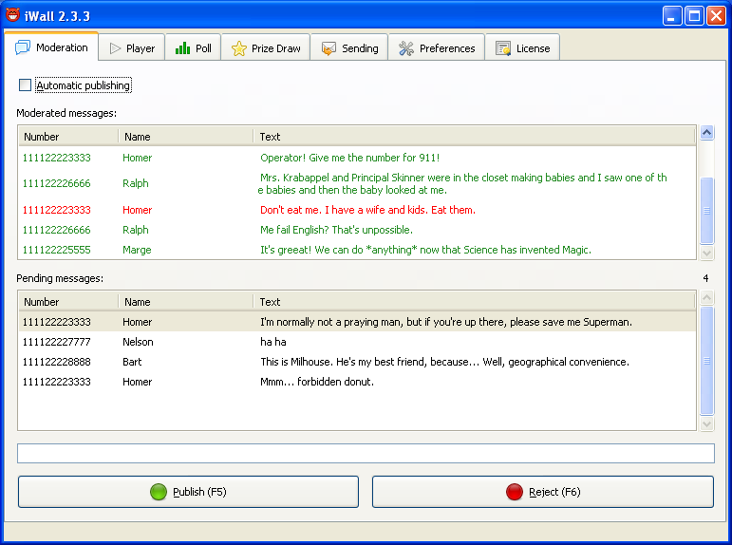
Task: Close the iWall window
Action: (x=716, y=16)
